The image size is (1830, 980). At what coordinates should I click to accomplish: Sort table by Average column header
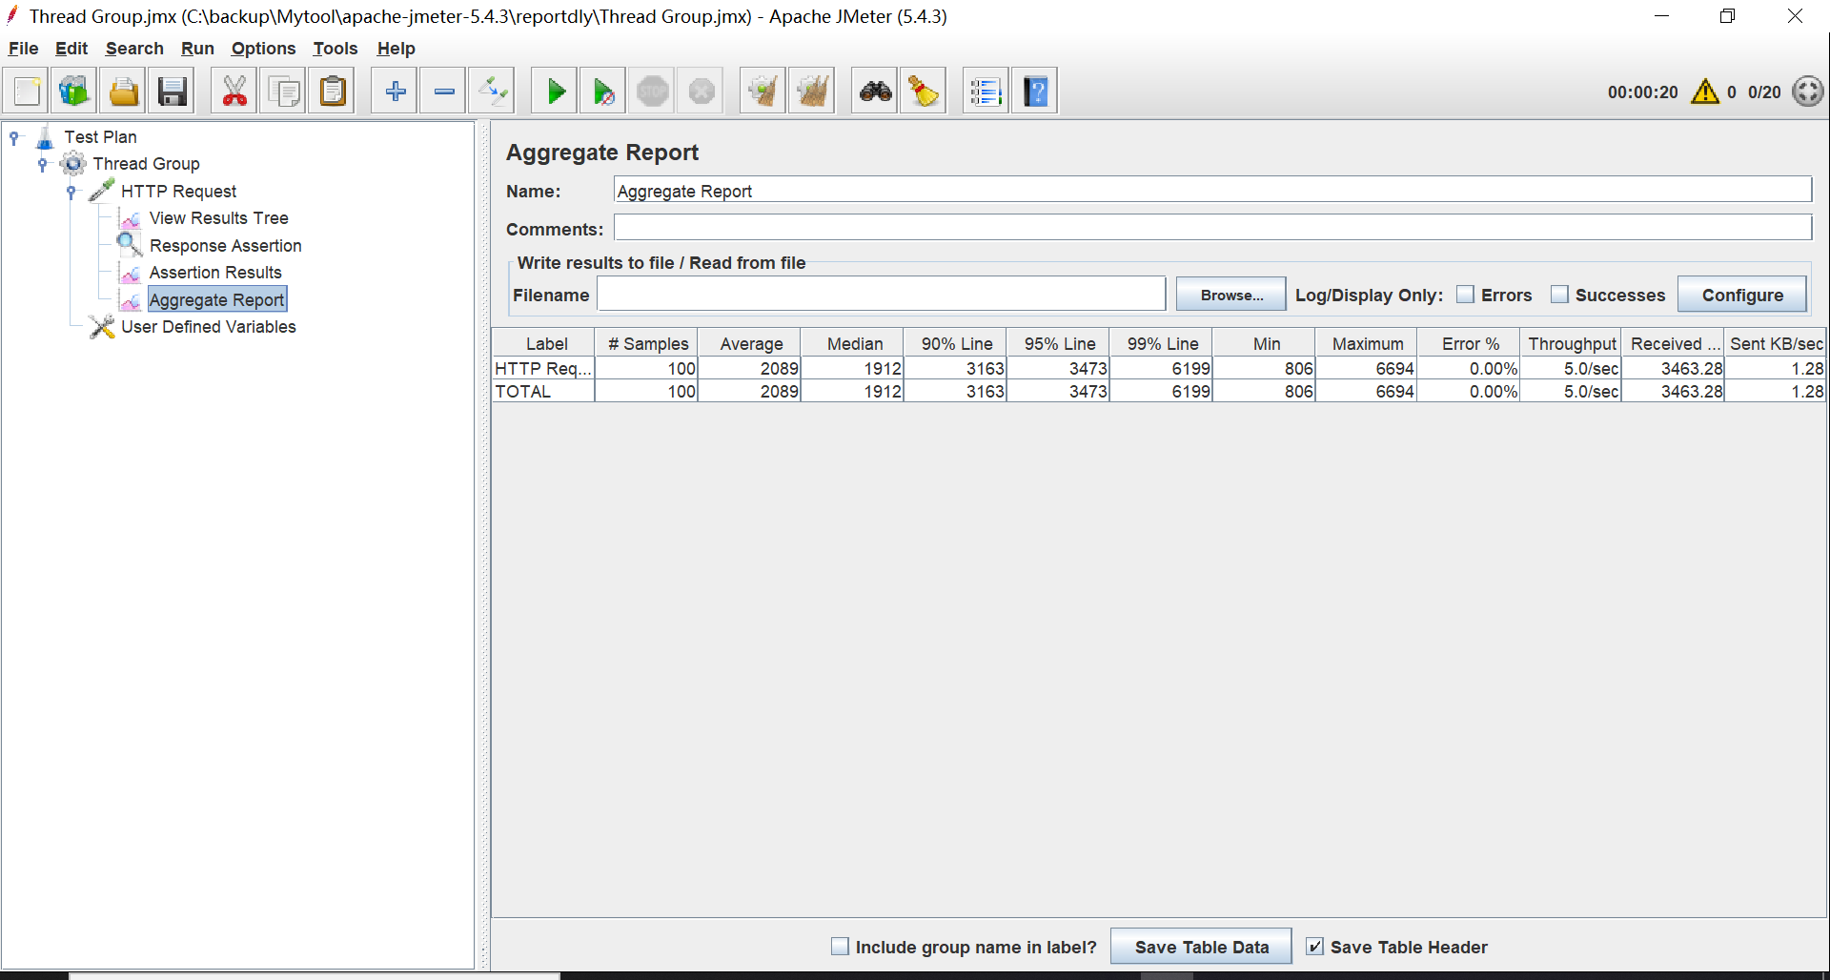(x=750, y=344)
